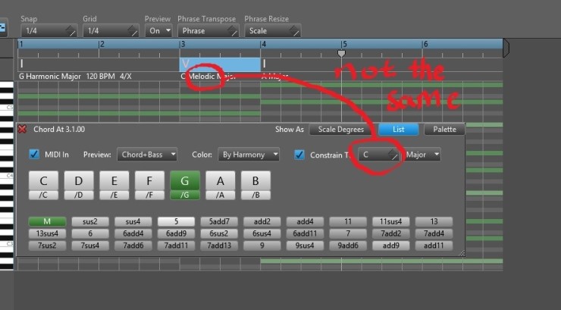Viewport: 561px width, 310px height.
Task: Pick the 7add4 chord type
Action: click(434, 233)
